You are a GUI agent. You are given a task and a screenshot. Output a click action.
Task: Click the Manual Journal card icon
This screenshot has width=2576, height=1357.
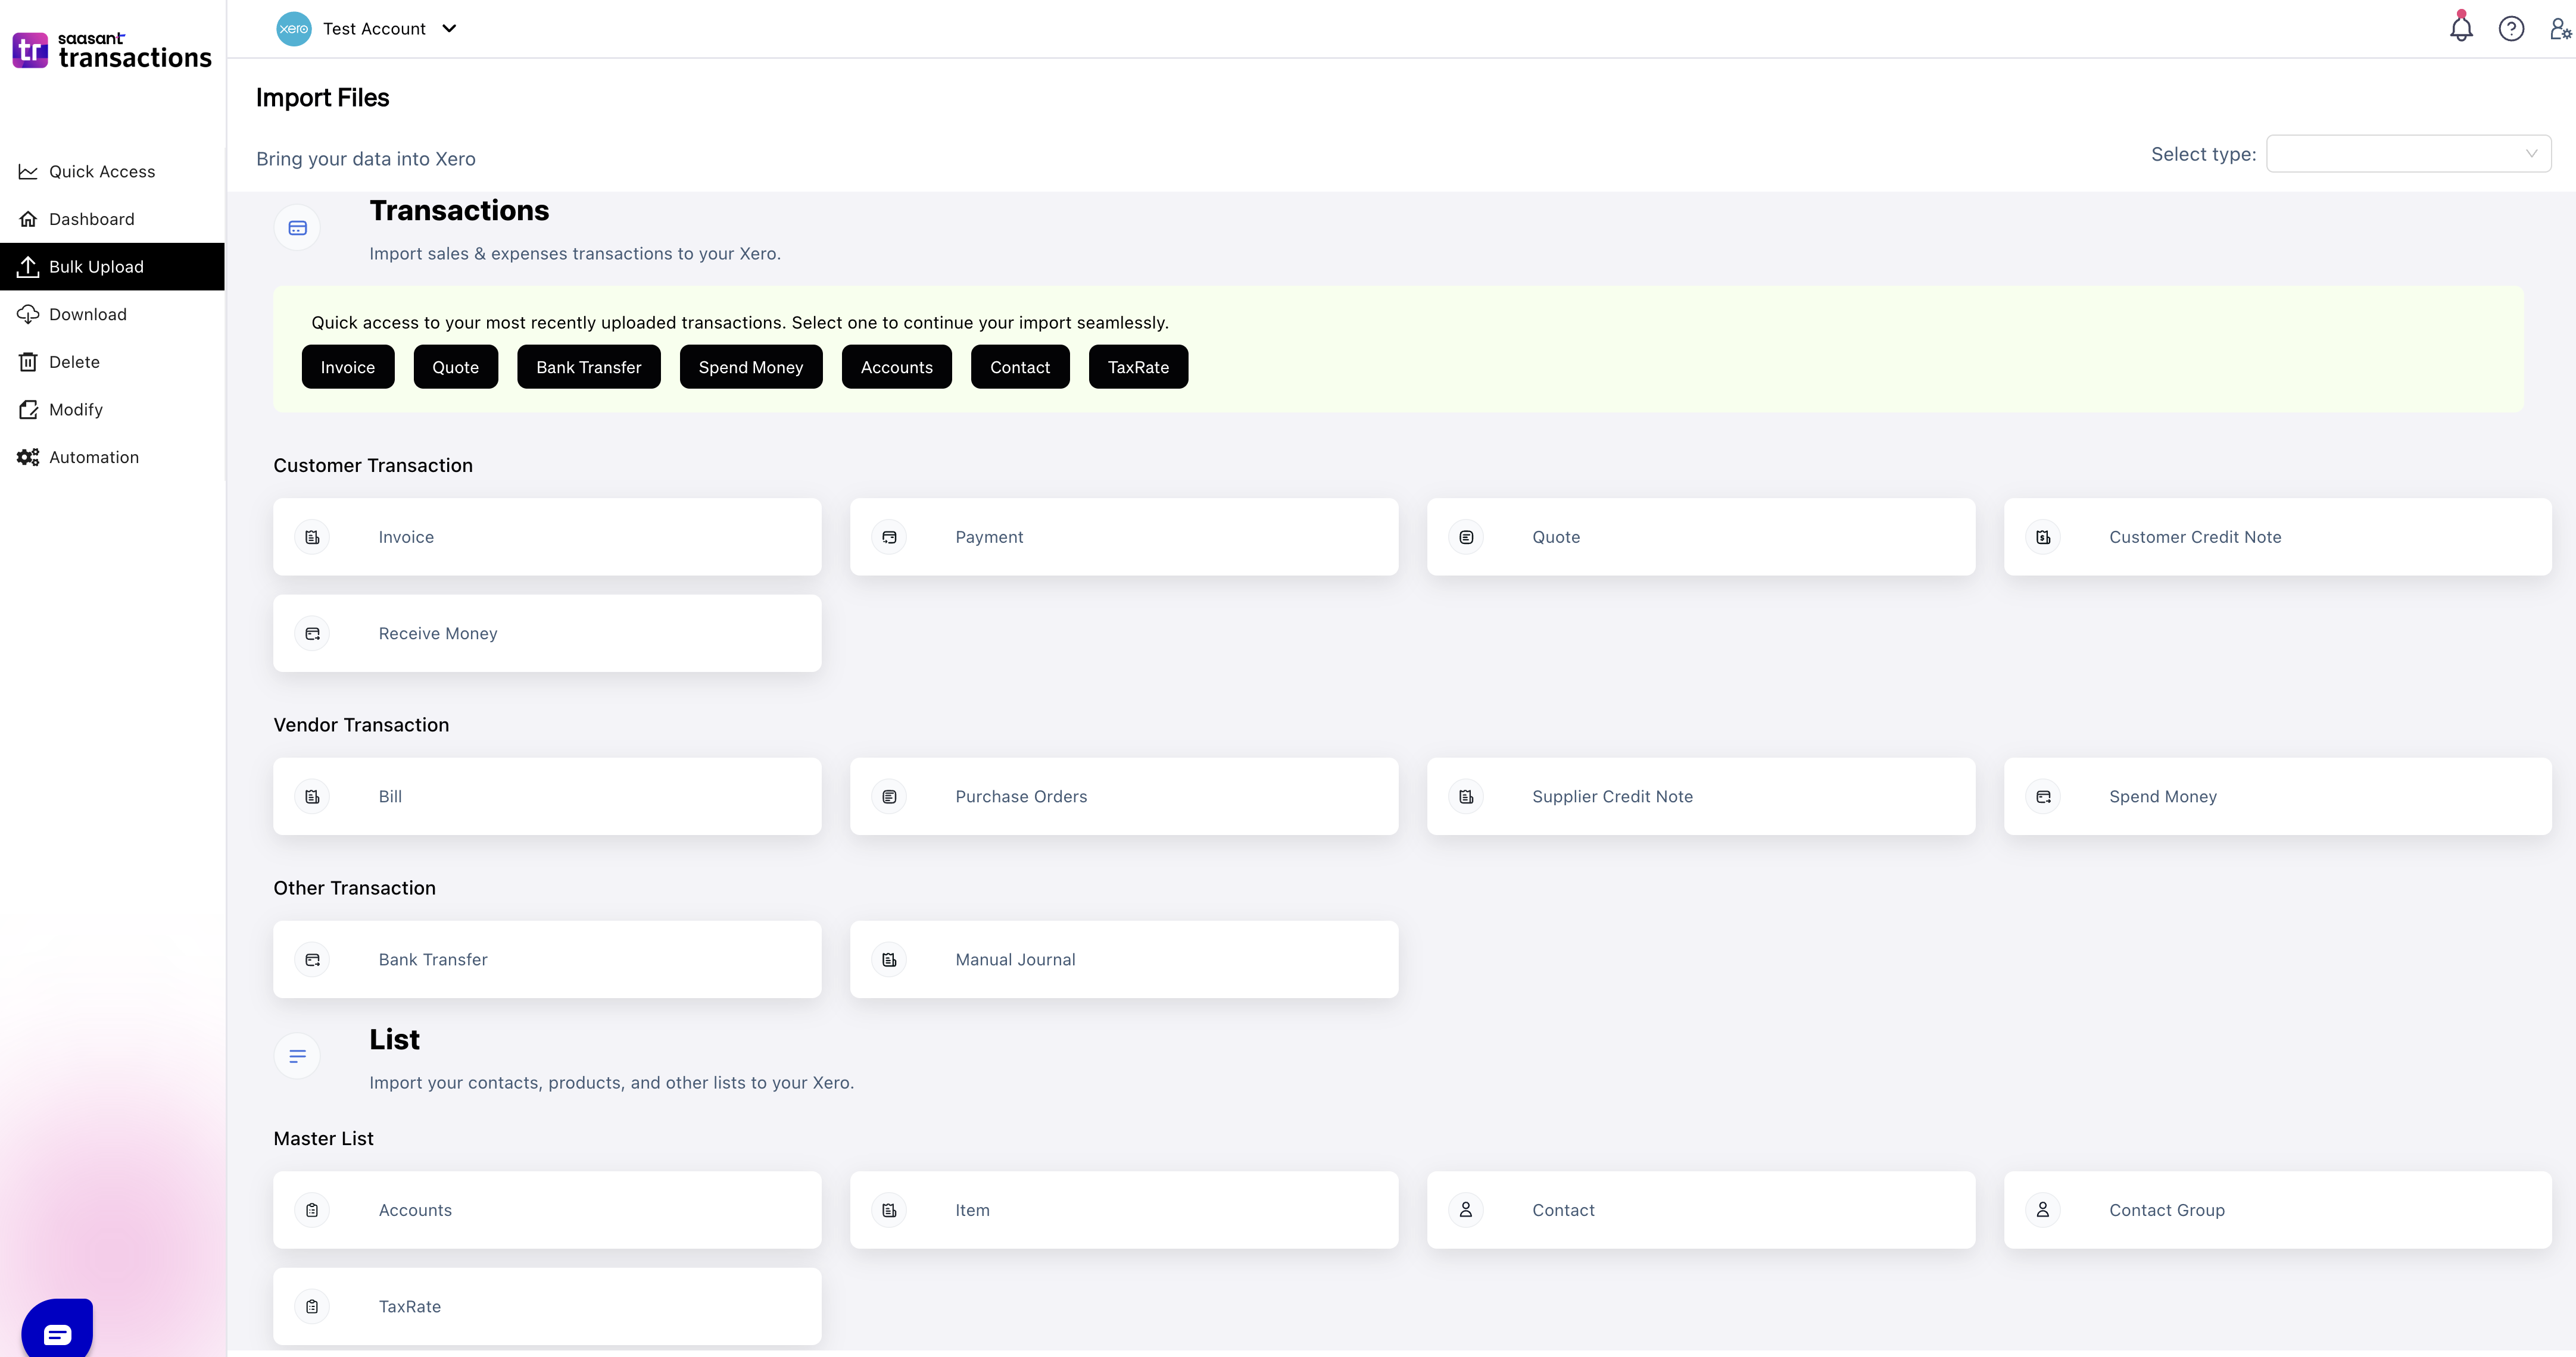tap(889, 959)
